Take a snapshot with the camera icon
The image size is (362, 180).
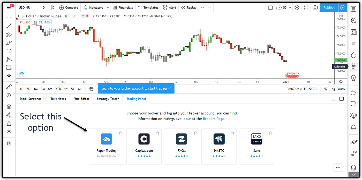(315, 7)
